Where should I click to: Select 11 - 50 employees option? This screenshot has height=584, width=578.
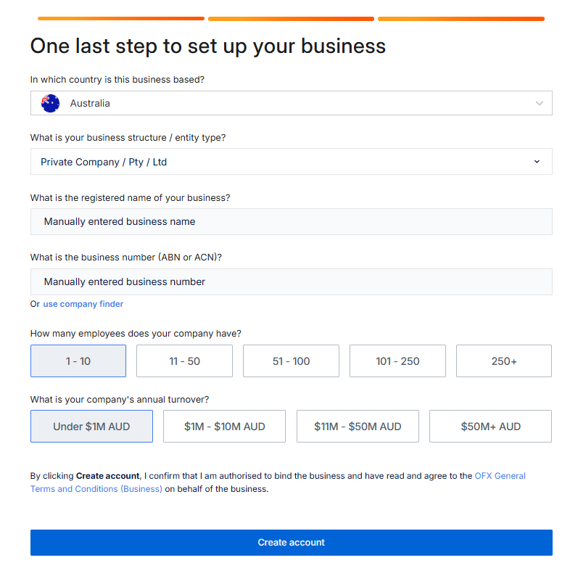tap(184, 361)
